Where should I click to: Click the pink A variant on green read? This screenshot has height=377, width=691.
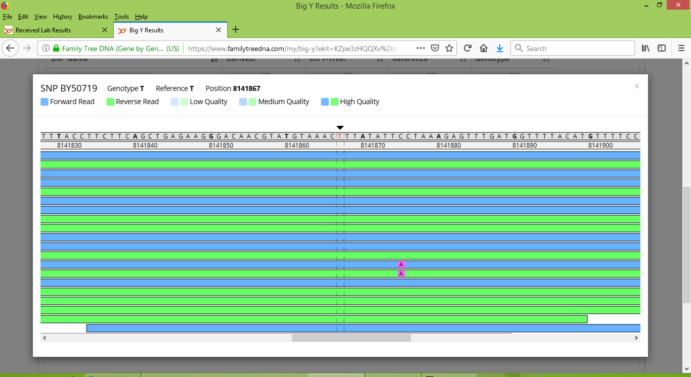coord(401,274)
